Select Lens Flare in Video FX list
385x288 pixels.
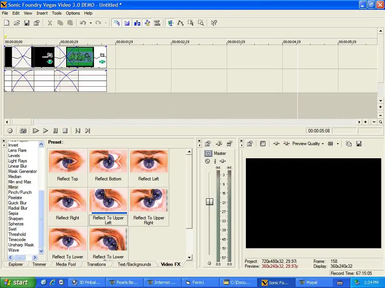[x=17, y=150]
